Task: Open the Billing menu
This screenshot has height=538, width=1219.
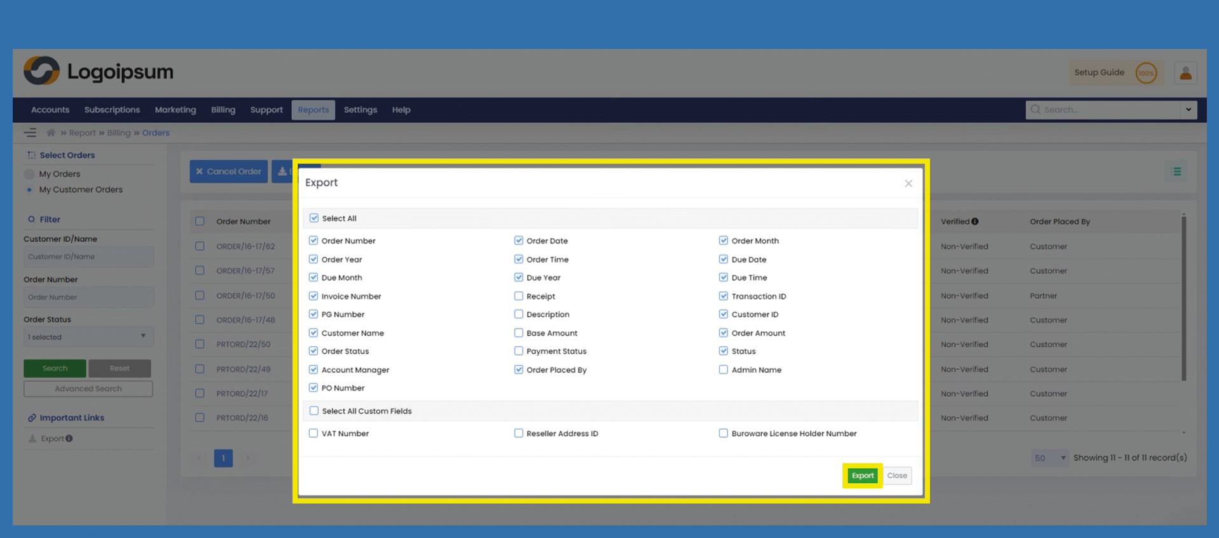Action: pyautogui.click(x=223, y=110)
